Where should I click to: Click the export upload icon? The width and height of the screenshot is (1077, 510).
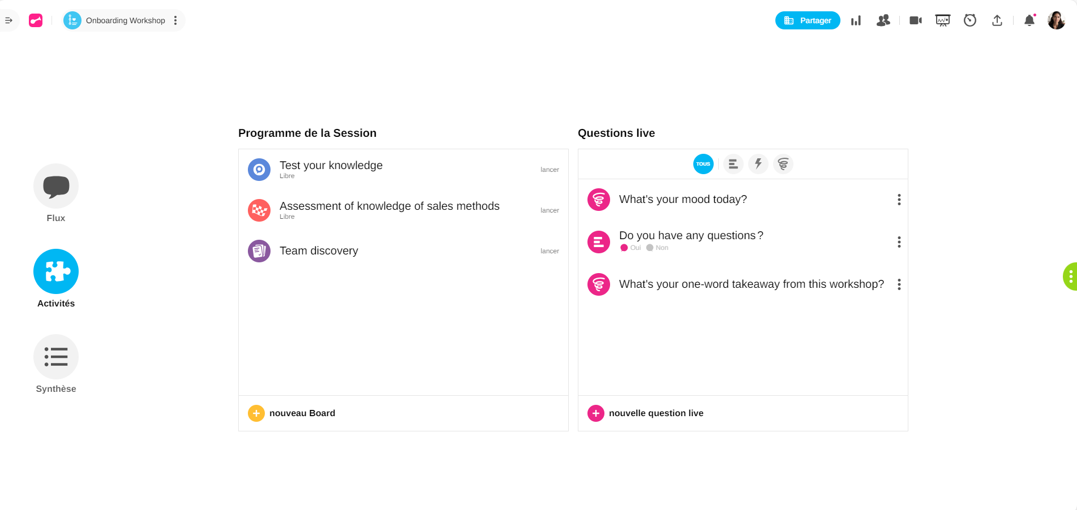(x=997, y=20)
